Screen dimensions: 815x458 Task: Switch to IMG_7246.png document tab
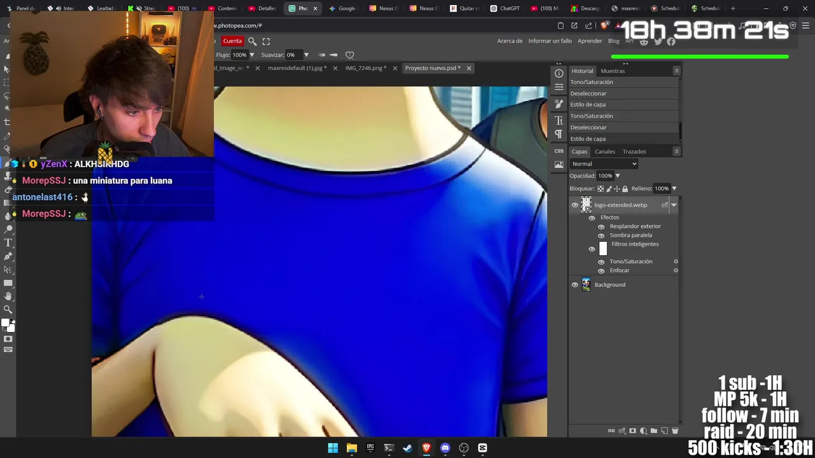(x=365, y=68)
